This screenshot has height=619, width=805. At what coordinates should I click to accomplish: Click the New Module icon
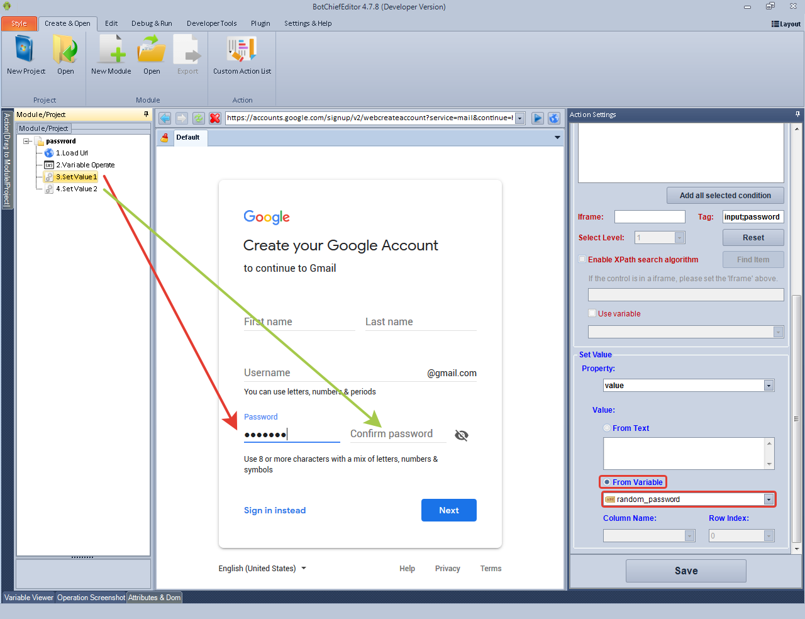[111, 50]
